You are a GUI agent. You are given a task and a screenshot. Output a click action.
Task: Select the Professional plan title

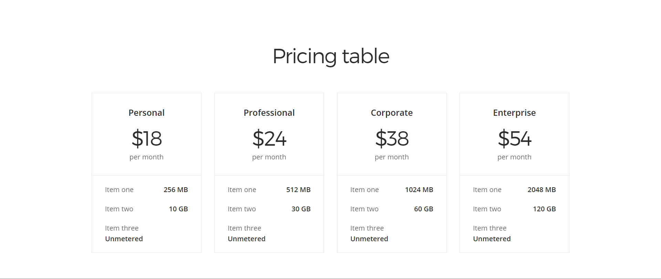tap(269, 113)
